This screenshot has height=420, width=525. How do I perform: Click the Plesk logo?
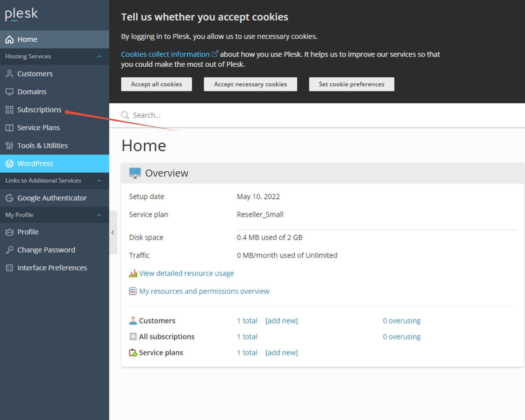pos(21,14)
